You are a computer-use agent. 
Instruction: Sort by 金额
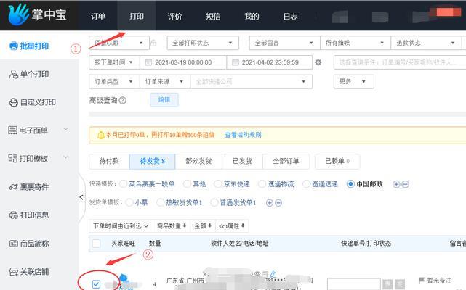tap(203, 226)
